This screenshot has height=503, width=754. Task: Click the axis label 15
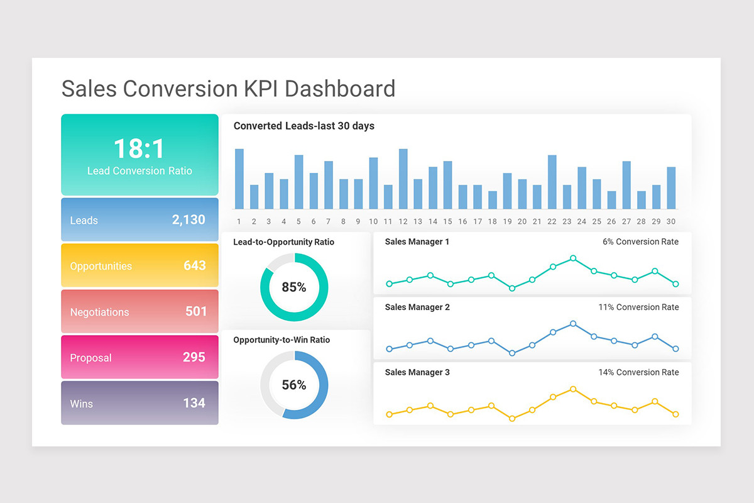tap(447, 221)
